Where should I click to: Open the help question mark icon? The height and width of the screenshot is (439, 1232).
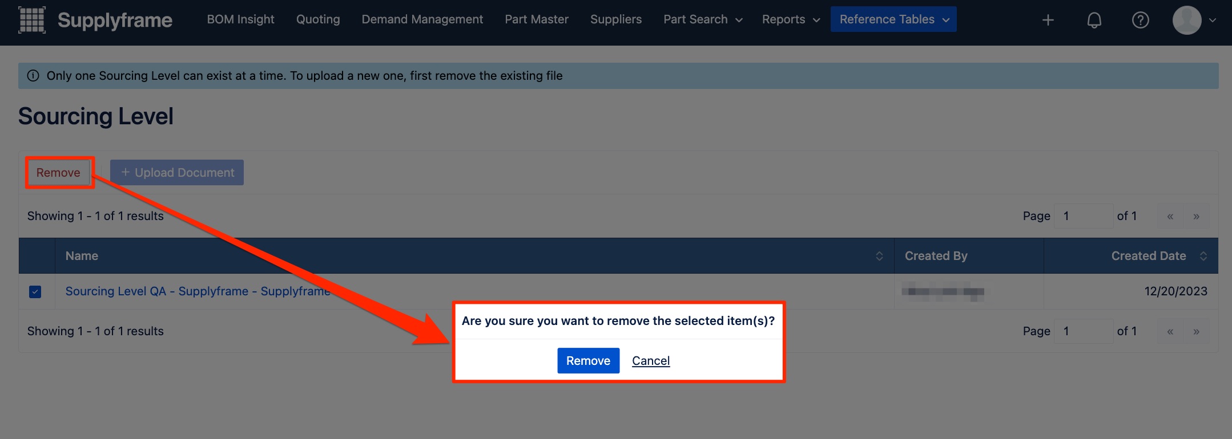(1140, 20)
